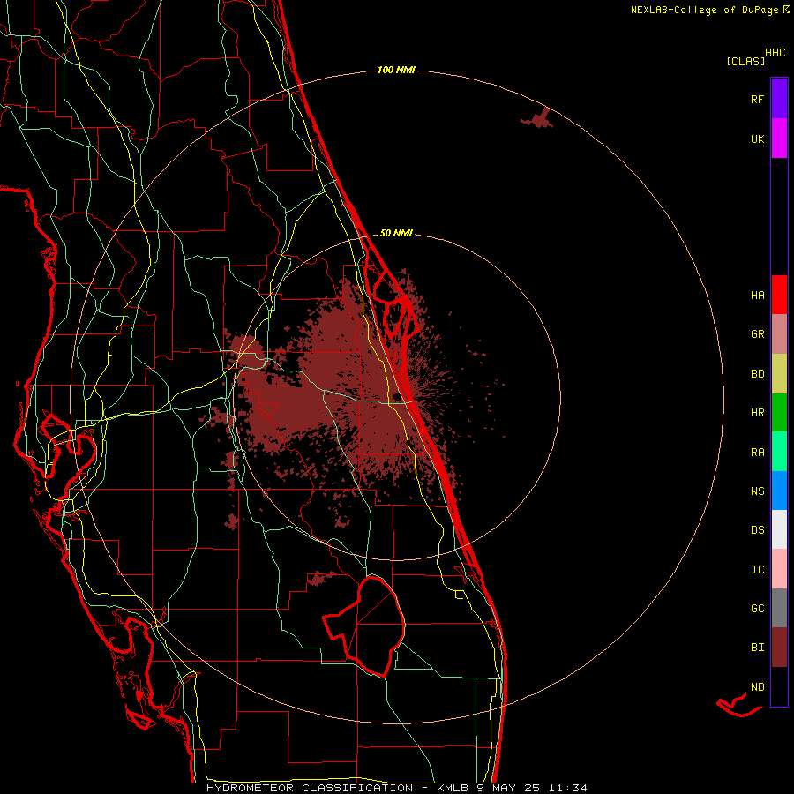Click the HHC product label
The height and width of the screenshot is (794, 794).
coord(775,53)
